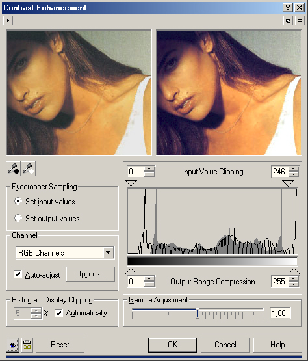The height and width of the screenshot is (361, 308).
Task: Toggle the Automatically checkbox
Action: (x=58, y=313)
